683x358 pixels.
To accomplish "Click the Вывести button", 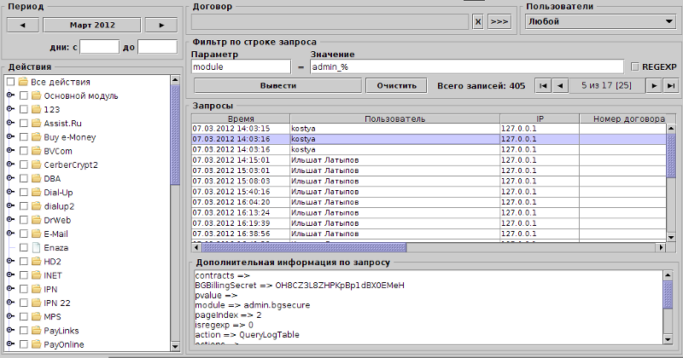I will tap(278, 85).
